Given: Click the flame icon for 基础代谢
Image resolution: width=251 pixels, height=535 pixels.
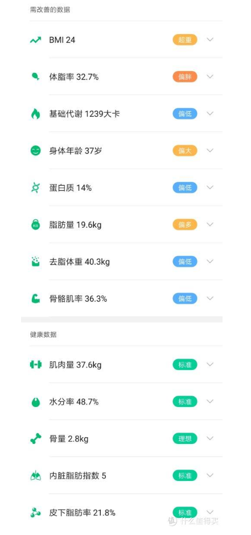Looking at the screenshot, I should click(x=35, y=114).
